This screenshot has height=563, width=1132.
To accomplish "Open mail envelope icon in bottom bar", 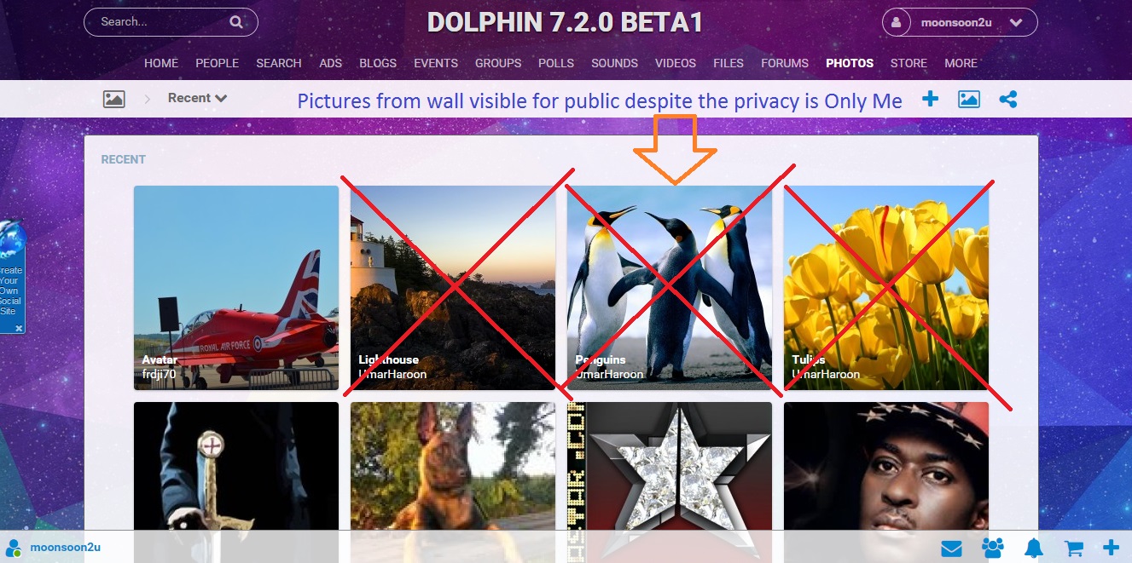I will pyautogui.click(x=951, y=548).
